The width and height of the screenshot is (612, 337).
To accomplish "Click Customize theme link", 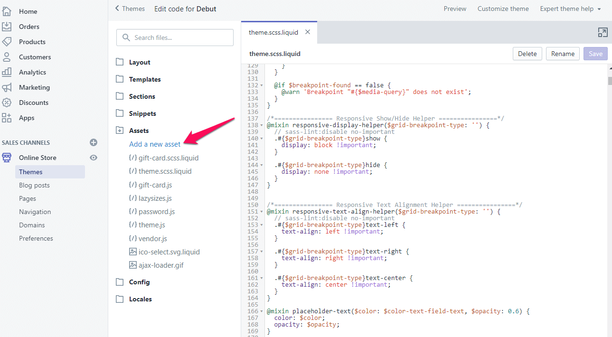I will [503, 9].
